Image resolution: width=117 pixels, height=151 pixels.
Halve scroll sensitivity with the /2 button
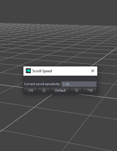(44, 90)
